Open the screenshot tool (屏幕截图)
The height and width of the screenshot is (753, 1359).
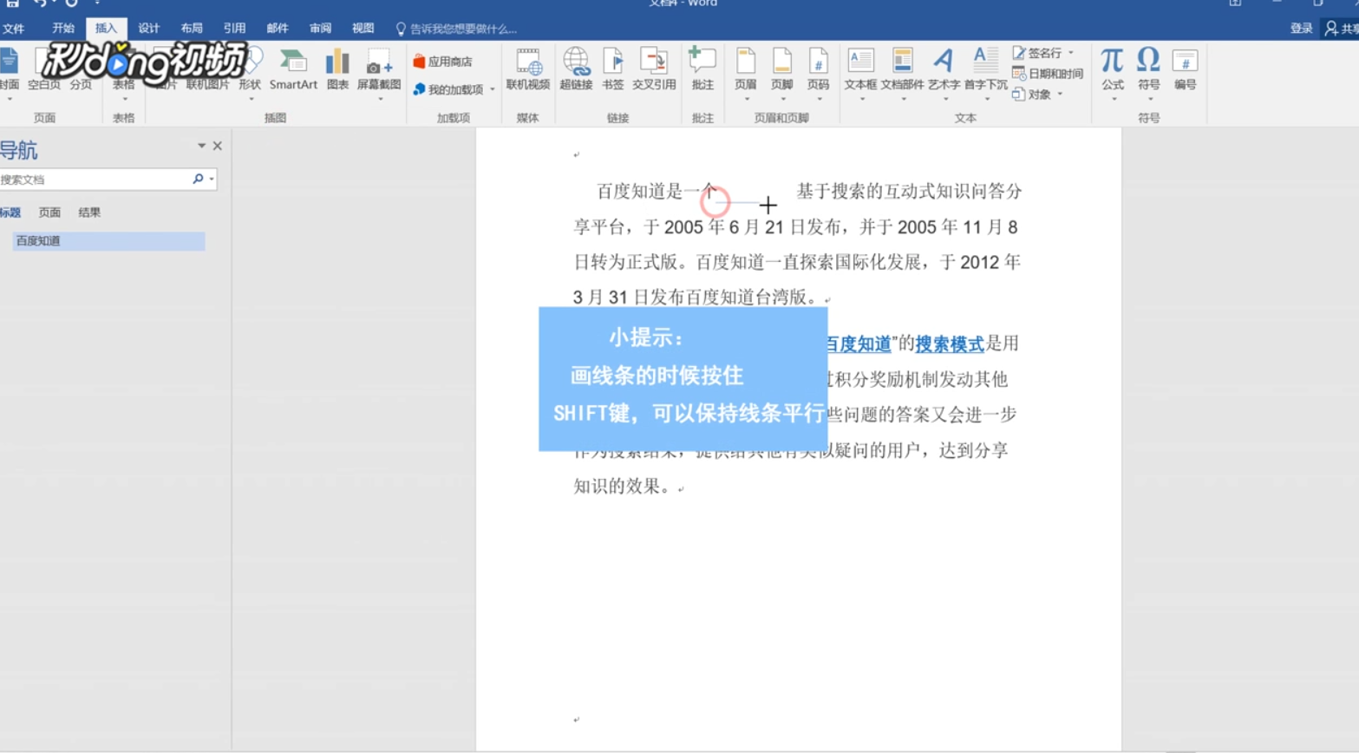tap(379, 74)
